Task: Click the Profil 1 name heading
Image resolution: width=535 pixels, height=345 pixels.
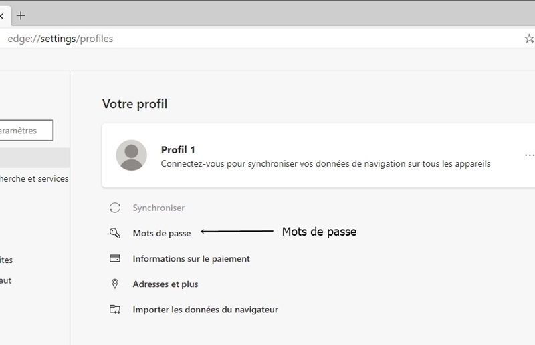Action: click(178, 150)
